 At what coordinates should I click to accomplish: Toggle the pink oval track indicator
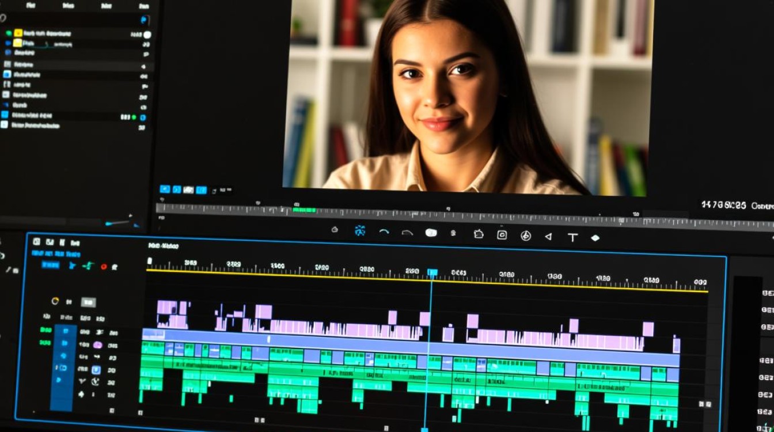(x=97, y=344)
